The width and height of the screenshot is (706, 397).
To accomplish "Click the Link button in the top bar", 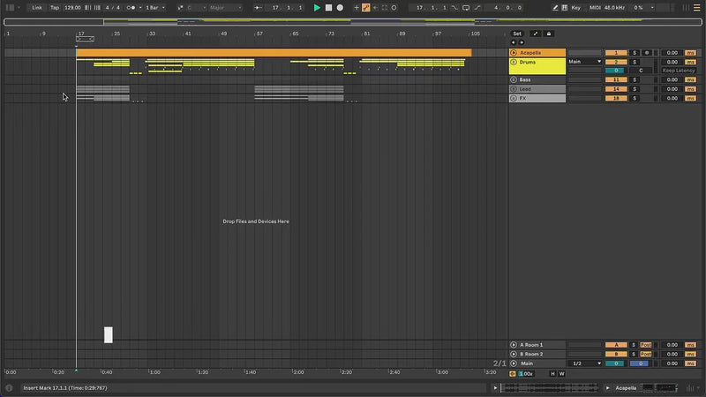I will [37, 7].
